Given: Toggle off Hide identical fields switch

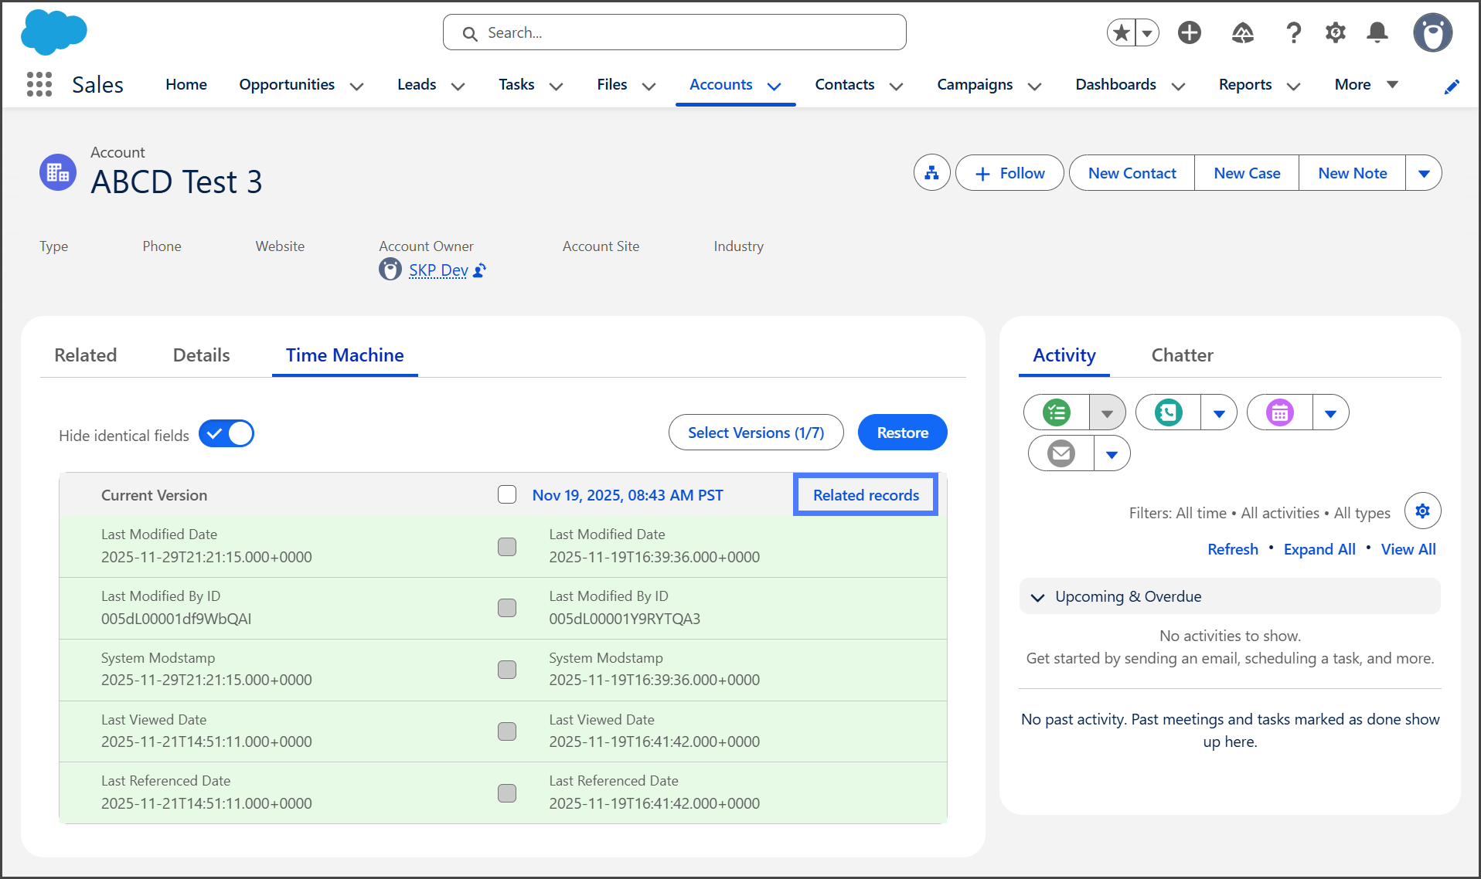Looking at the screenshot, I should [226, 434].
